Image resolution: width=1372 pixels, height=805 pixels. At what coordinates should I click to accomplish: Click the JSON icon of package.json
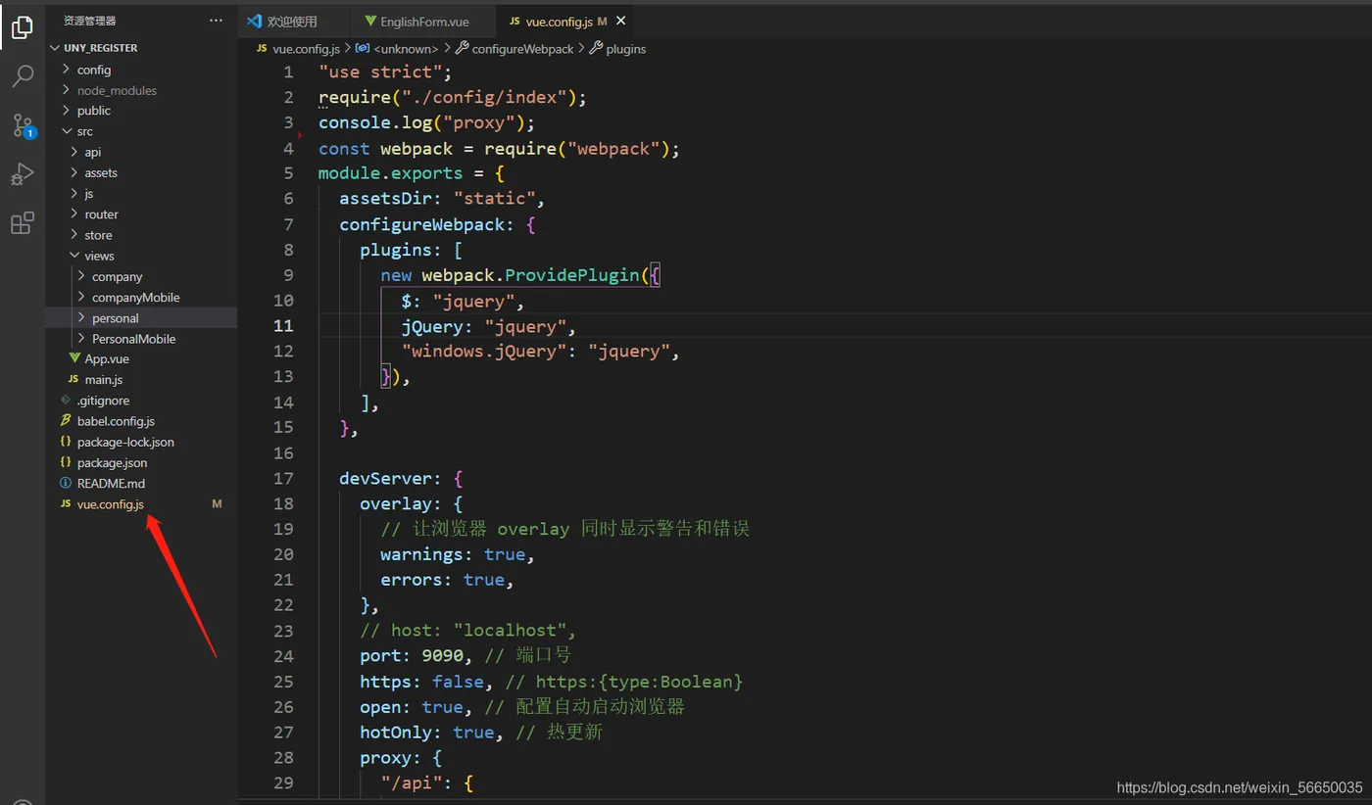[66, 462]
